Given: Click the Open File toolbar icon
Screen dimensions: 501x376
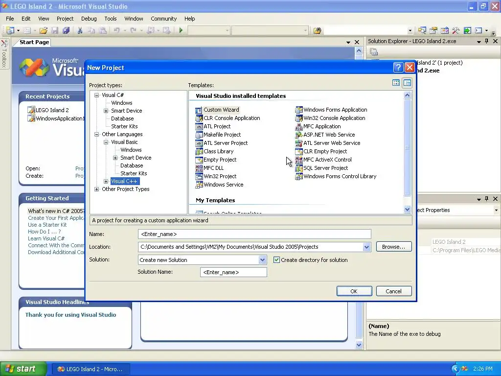Looking at the screenshot, I should coord(44,30).
